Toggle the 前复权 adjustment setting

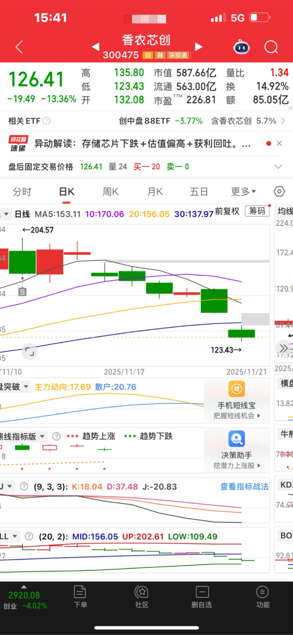pyautogui.click(x=227, y=211)
